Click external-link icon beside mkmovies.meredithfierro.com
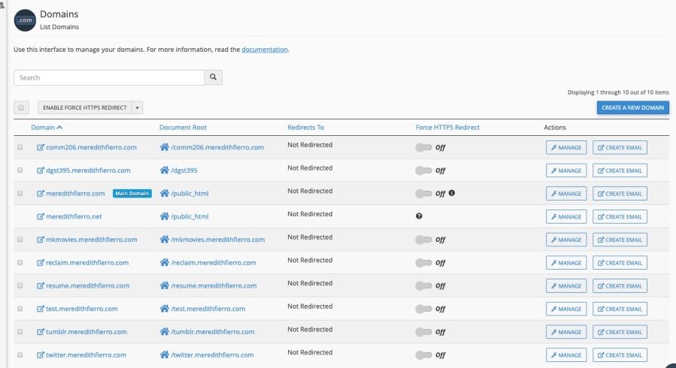Screen dimensions: 676x368 click(41, 240)
